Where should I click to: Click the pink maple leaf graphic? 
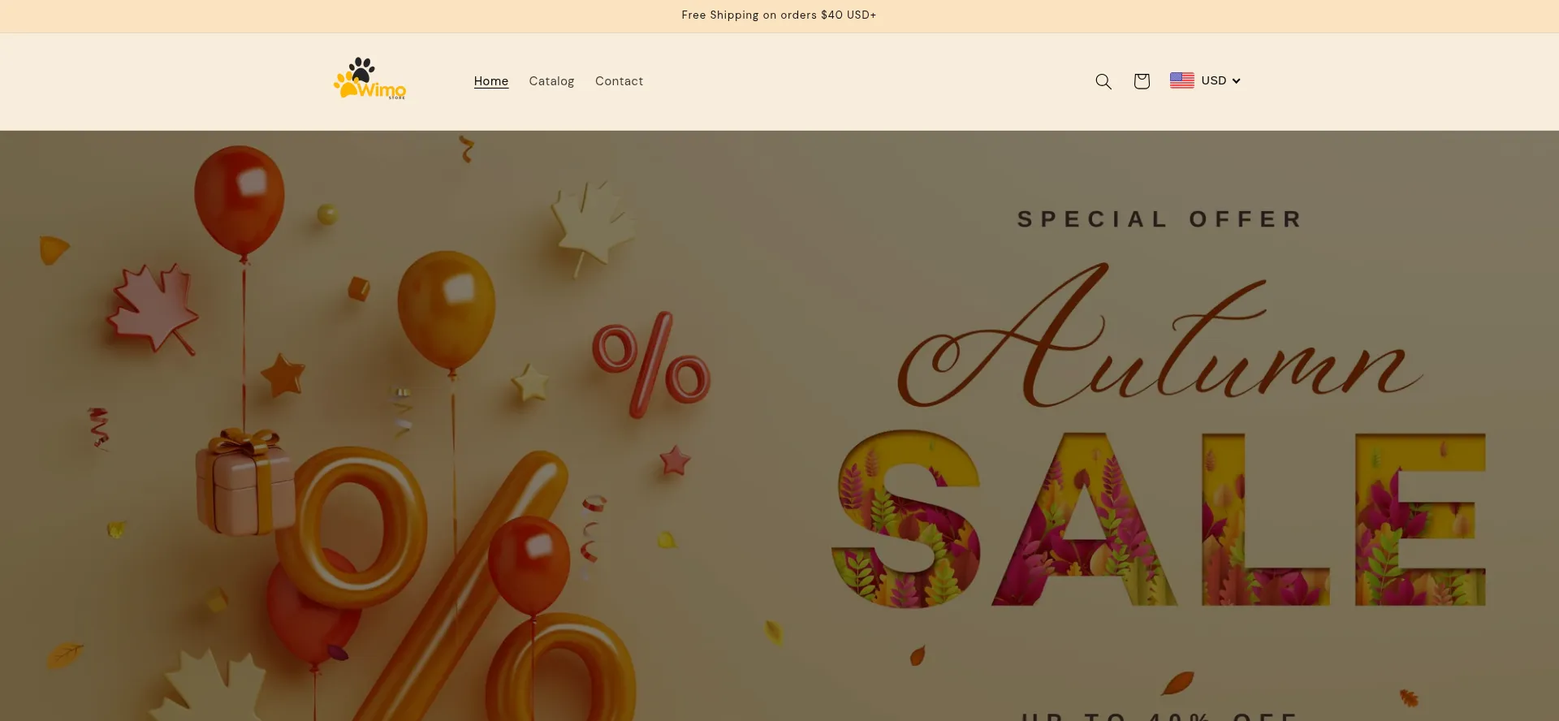point(153,309)
